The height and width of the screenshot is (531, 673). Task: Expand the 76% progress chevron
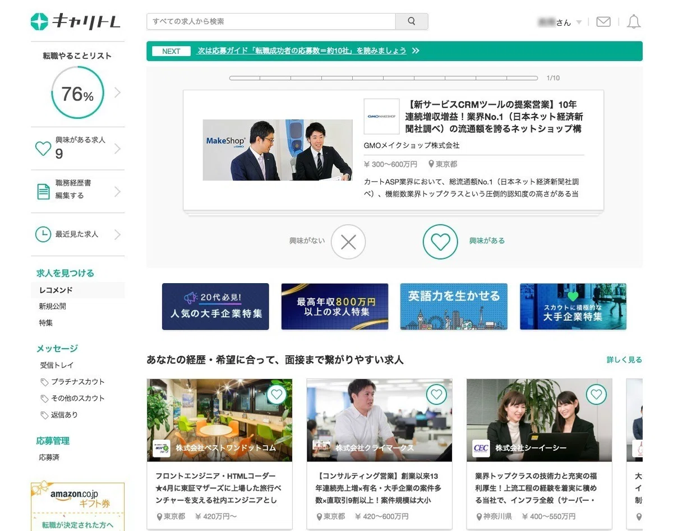click(x=117, y=93)
